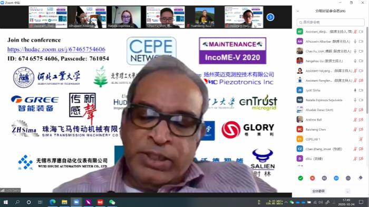Click the Mute All button
Image resolution: width=369 pixels, height=207 pixels.
click(x=318, y=191)
